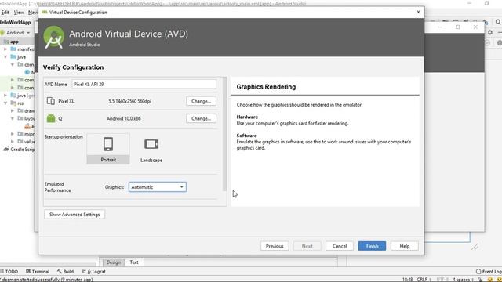Open the TODO tool window

coord(9,272)
